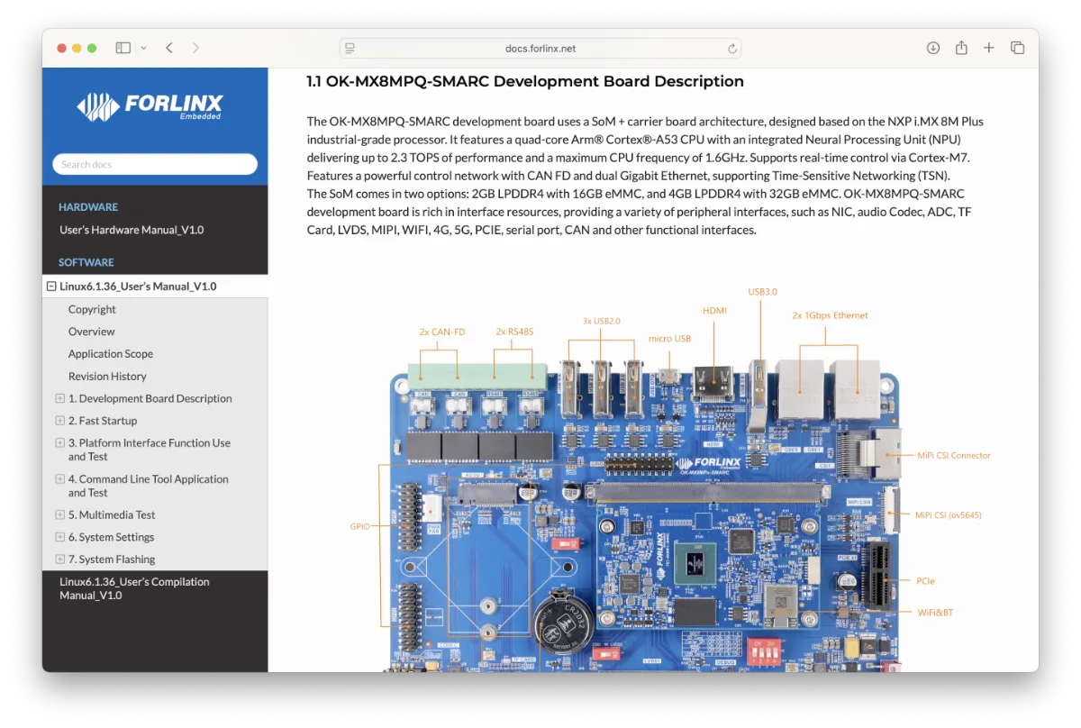This screenshot has width=1081, height=728.
Task: Click the PCIe label
Action: 925,581
